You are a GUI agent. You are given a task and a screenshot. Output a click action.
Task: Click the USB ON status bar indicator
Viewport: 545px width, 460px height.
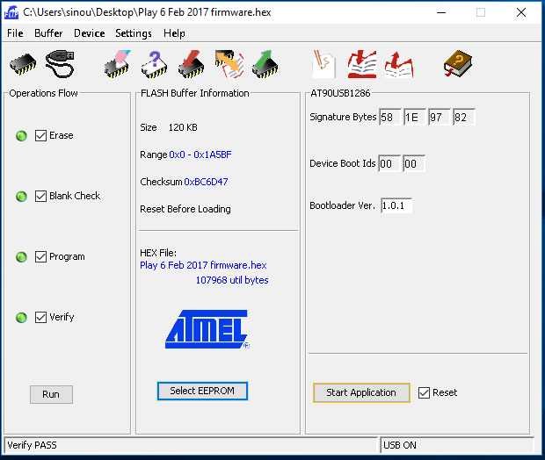click(400, 445)
